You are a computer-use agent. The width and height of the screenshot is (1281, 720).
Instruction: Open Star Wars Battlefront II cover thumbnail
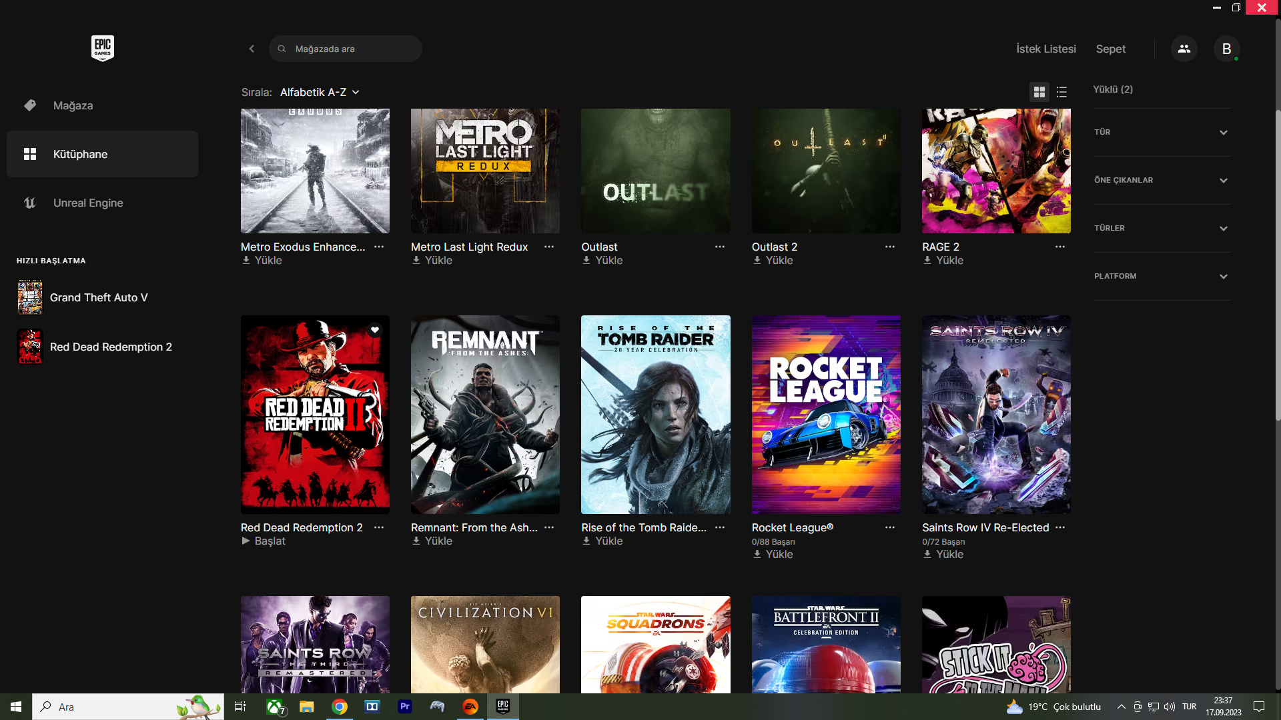pyautogui.click(x=826, y=645)
